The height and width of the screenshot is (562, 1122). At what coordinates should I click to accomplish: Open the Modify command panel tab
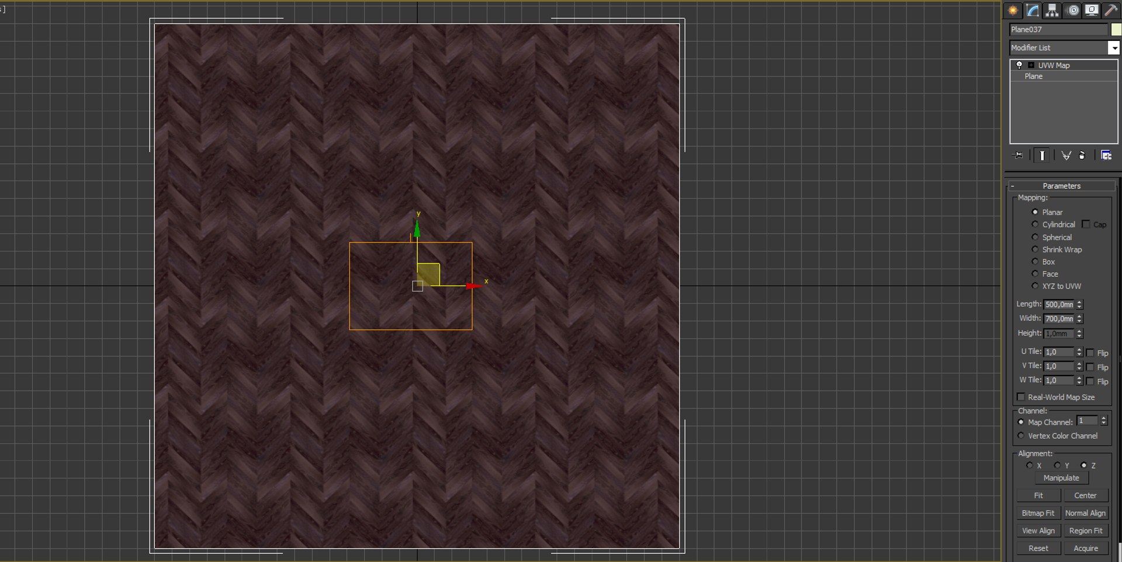[x=1033, y=10]
